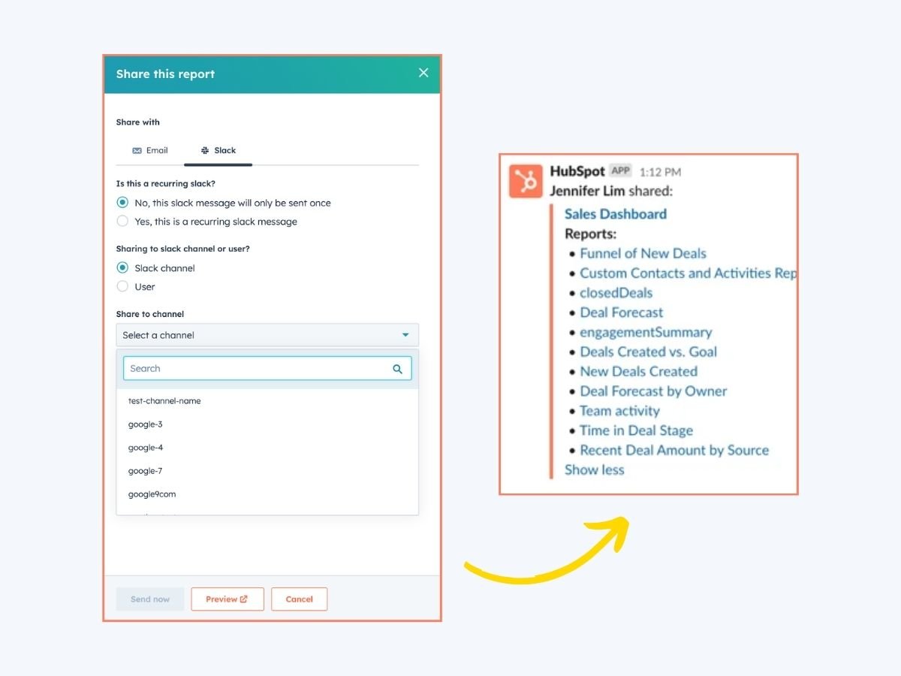Open the Funnel of New Deals report

coord(643,253)
